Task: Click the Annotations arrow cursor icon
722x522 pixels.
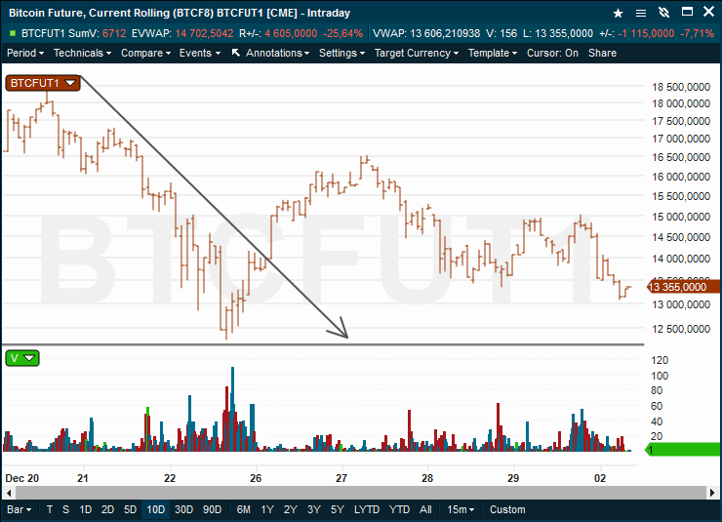Action: 236,53
